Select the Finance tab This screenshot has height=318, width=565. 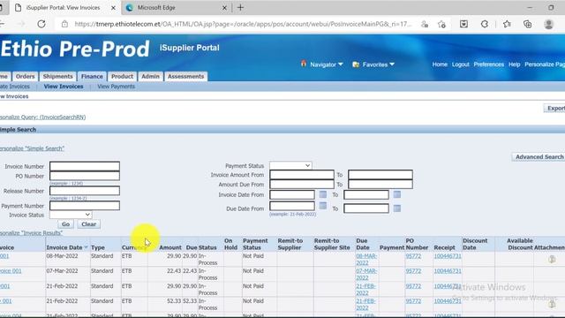pos(92,77)
